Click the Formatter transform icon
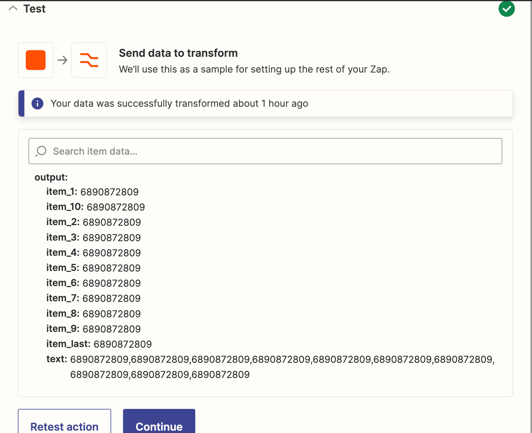The width and height of the screenshot is (532, 433). pos(89,60)
